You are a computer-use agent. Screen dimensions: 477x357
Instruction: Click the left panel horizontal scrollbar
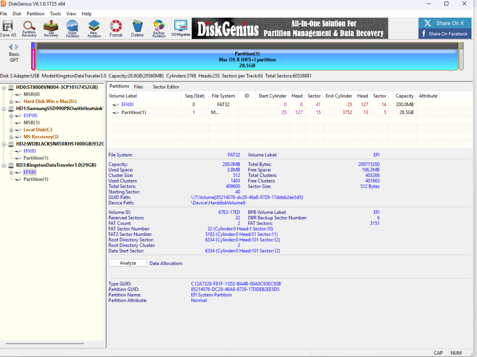tap(45, 343)
